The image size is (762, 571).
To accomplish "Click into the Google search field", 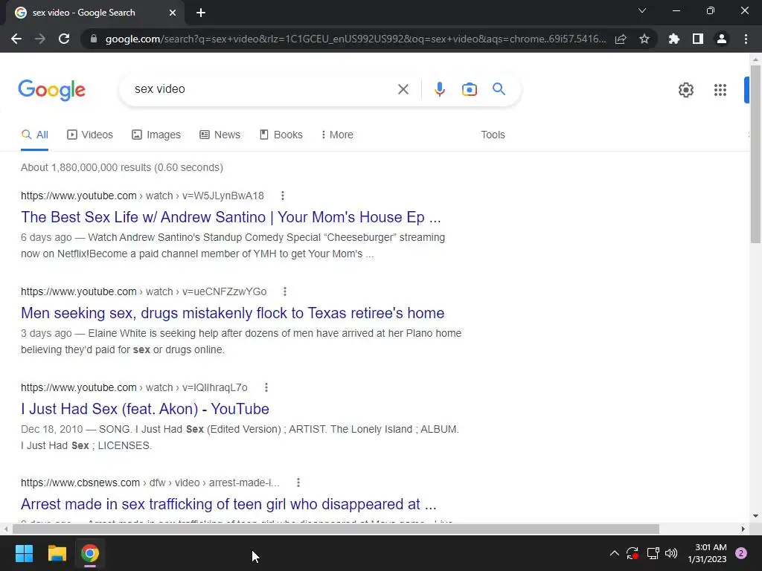I will point(263,89).
